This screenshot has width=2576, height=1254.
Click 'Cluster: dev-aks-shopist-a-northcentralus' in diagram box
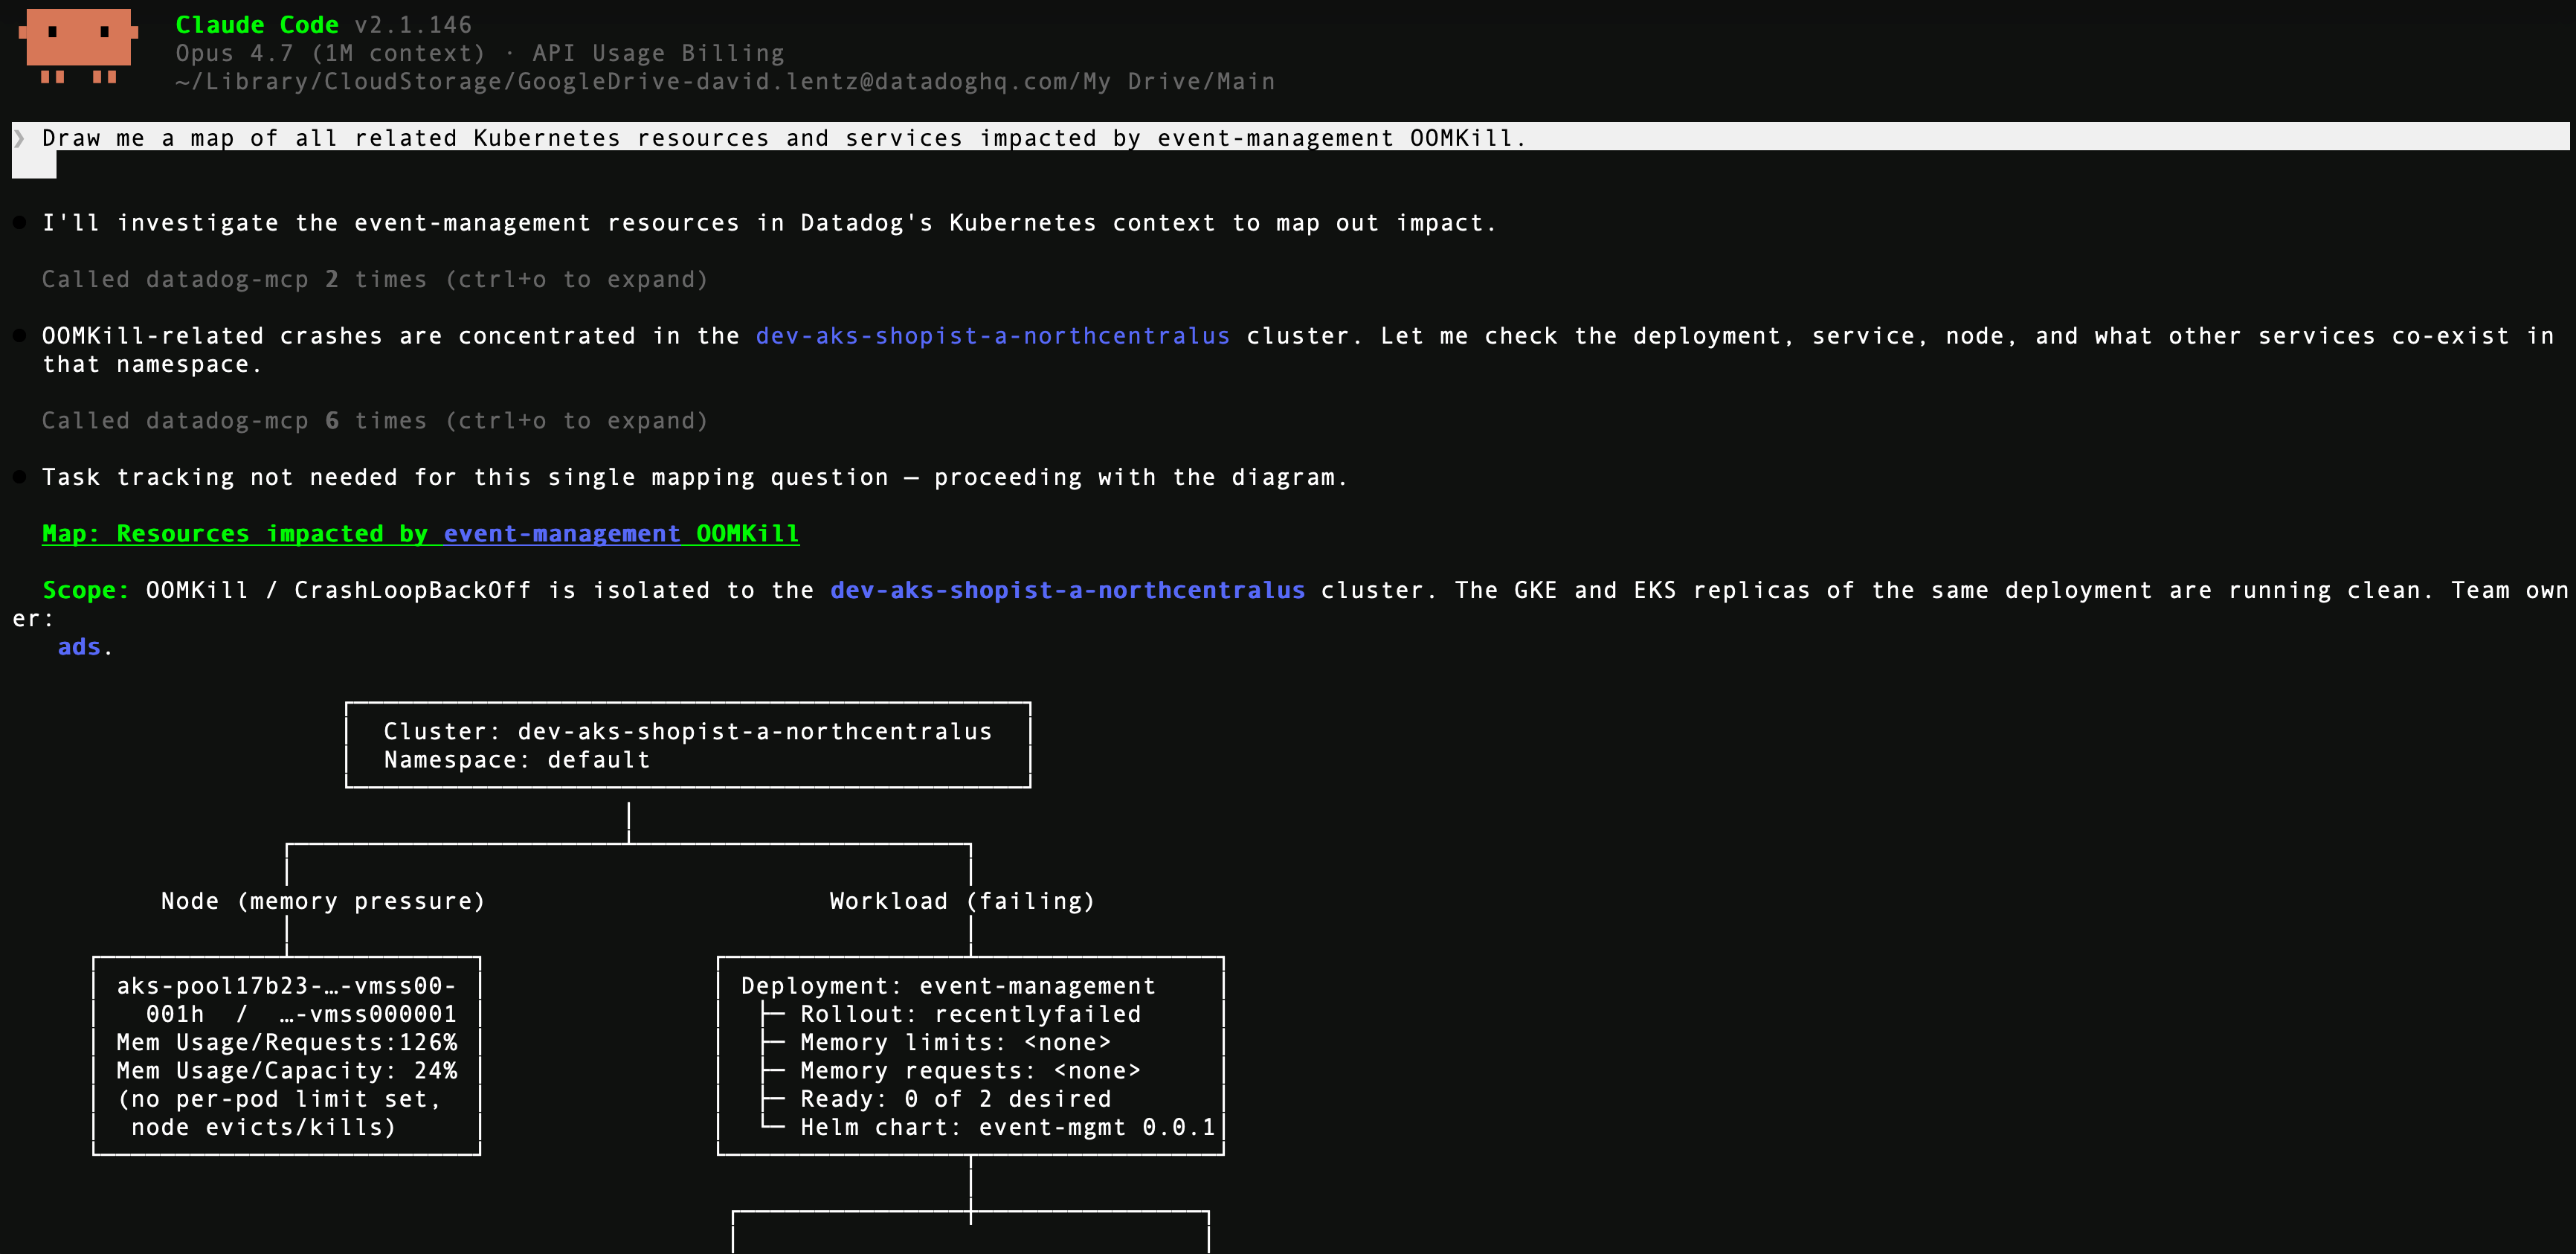tap(688, 732)
